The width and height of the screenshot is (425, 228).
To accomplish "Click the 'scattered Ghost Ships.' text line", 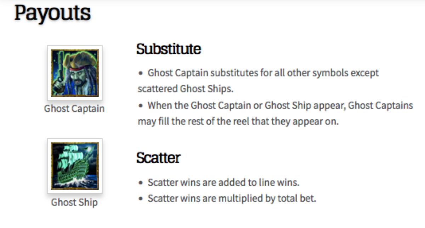I will click(x=186, y=89).
